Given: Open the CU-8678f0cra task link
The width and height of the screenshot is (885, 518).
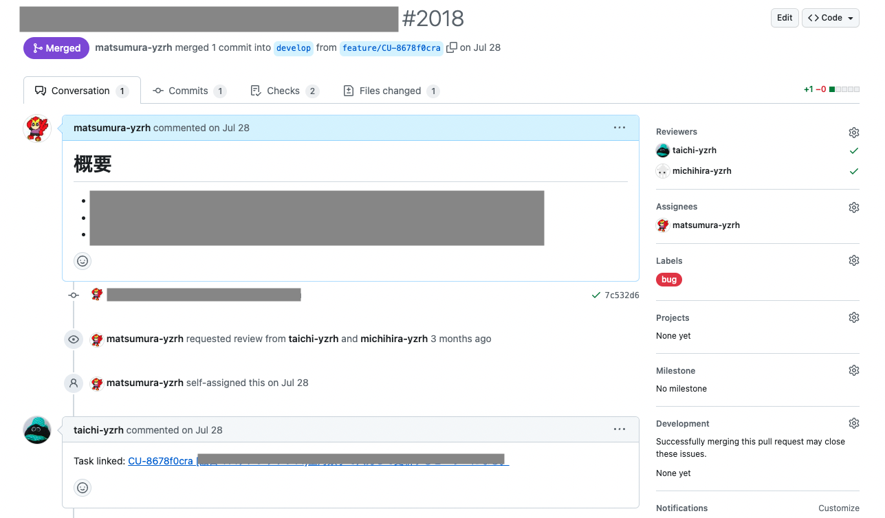Looking at the screenshot, I should (160, 460).
